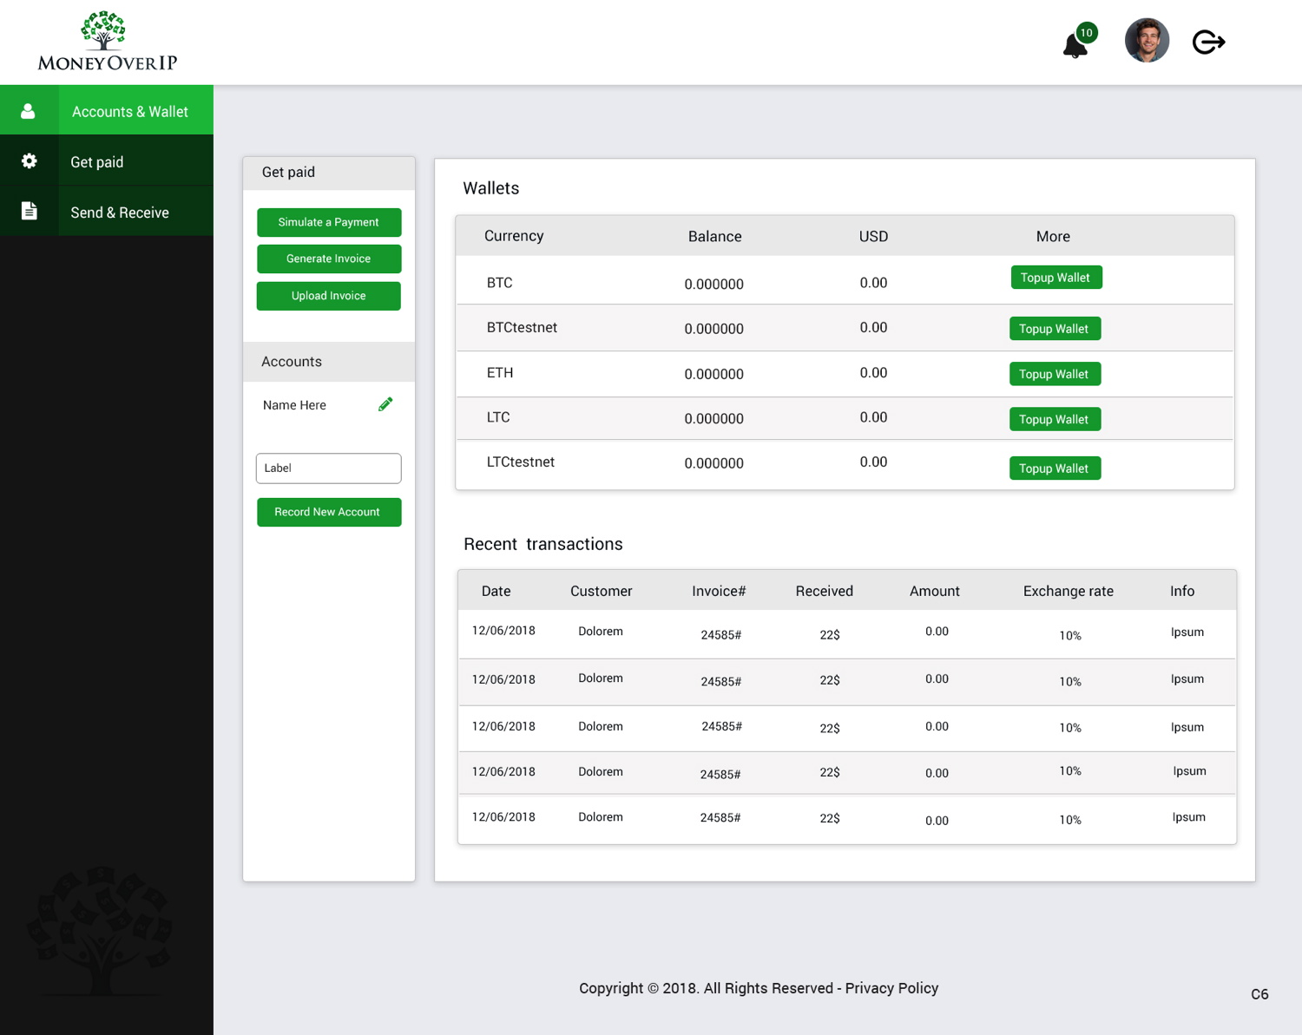This screenshot has width=1302, height=1035.
Task: Topup Wallet for BTCtestnet
Action: point(1055,329)
